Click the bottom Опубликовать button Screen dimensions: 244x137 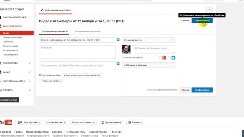pyautogui.click(x=202, y=90)
